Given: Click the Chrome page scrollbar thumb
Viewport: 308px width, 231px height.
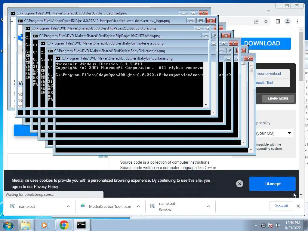Looking at the screenshot, I should click(301, 56).
